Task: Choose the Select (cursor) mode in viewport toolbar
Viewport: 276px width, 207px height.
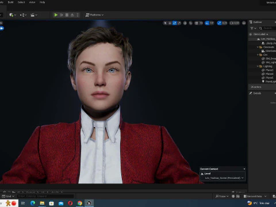Action: coord(165,23)
